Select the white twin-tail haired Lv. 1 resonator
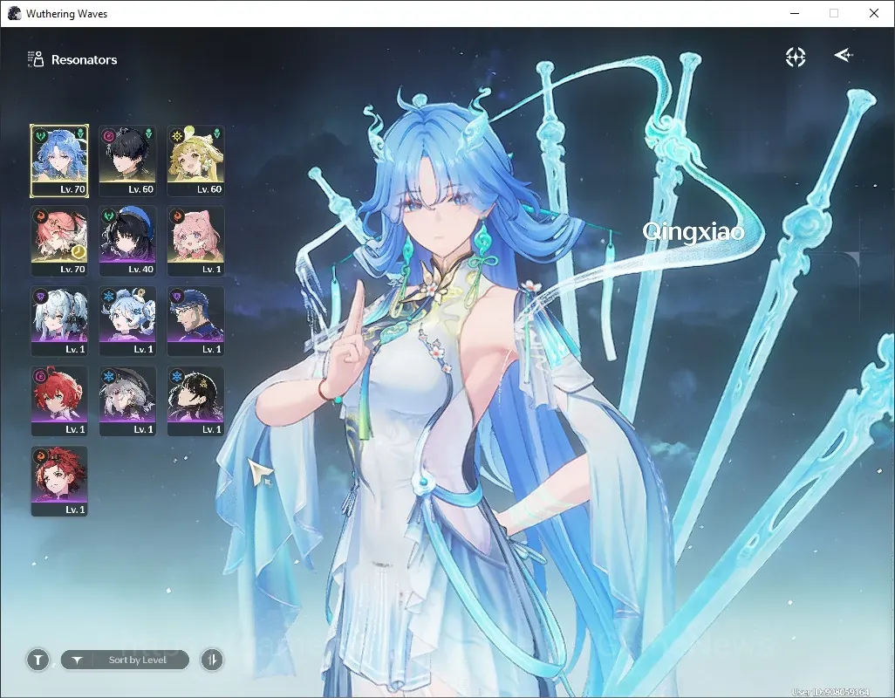 59,321
